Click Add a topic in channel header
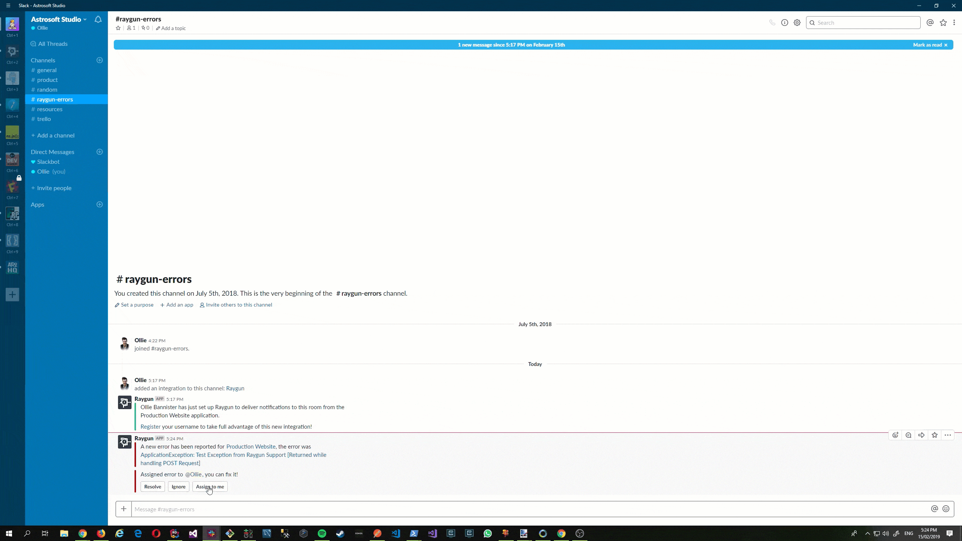Viewport: 962px width, 541px height. tap(171, 28)
